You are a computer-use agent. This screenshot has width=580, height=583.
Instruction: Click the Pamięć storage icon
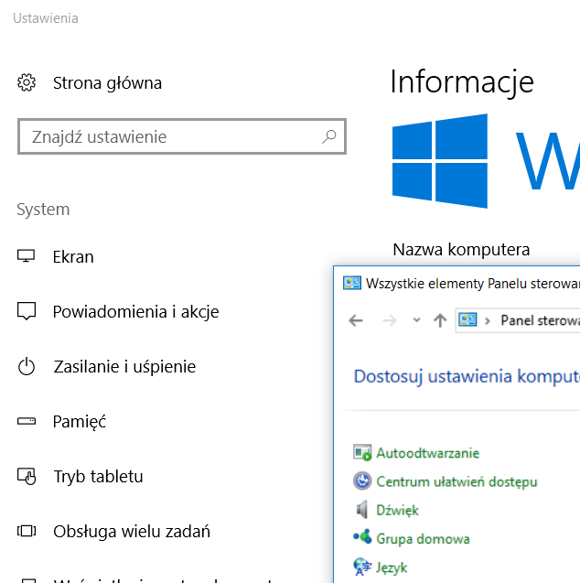27,422
